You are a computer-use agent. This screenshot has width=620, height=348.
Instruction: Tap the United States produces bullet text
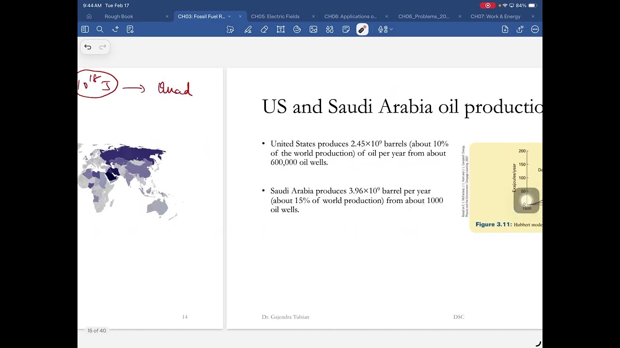click(x=359, y=153)
